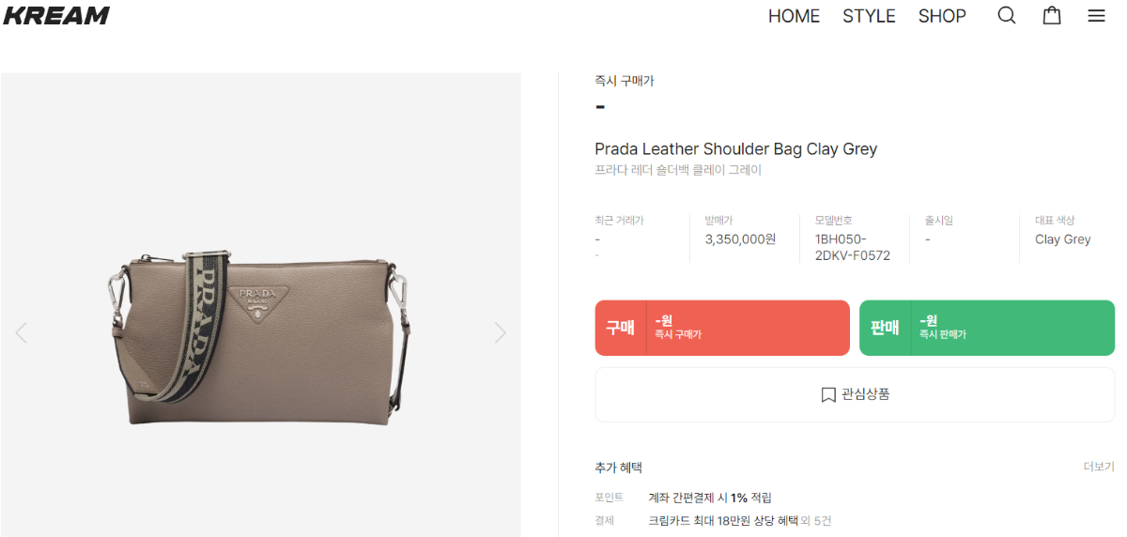
Task: Open the shopping bag icon
Action: pyautogui.click(x=1052, y=15)
